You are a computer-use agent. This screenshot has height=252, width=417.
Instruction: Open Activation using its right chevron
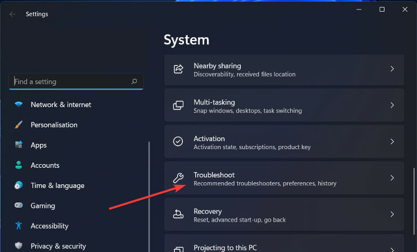(393, 142)
